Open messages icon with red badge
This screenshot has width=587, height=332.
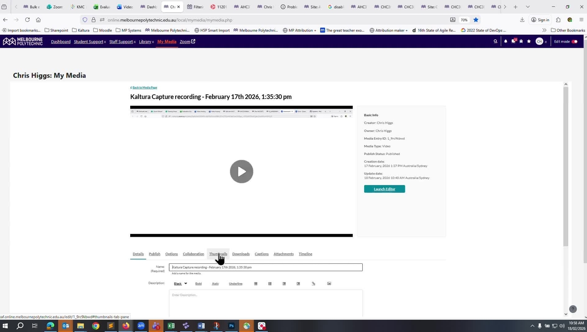(514, 41)
